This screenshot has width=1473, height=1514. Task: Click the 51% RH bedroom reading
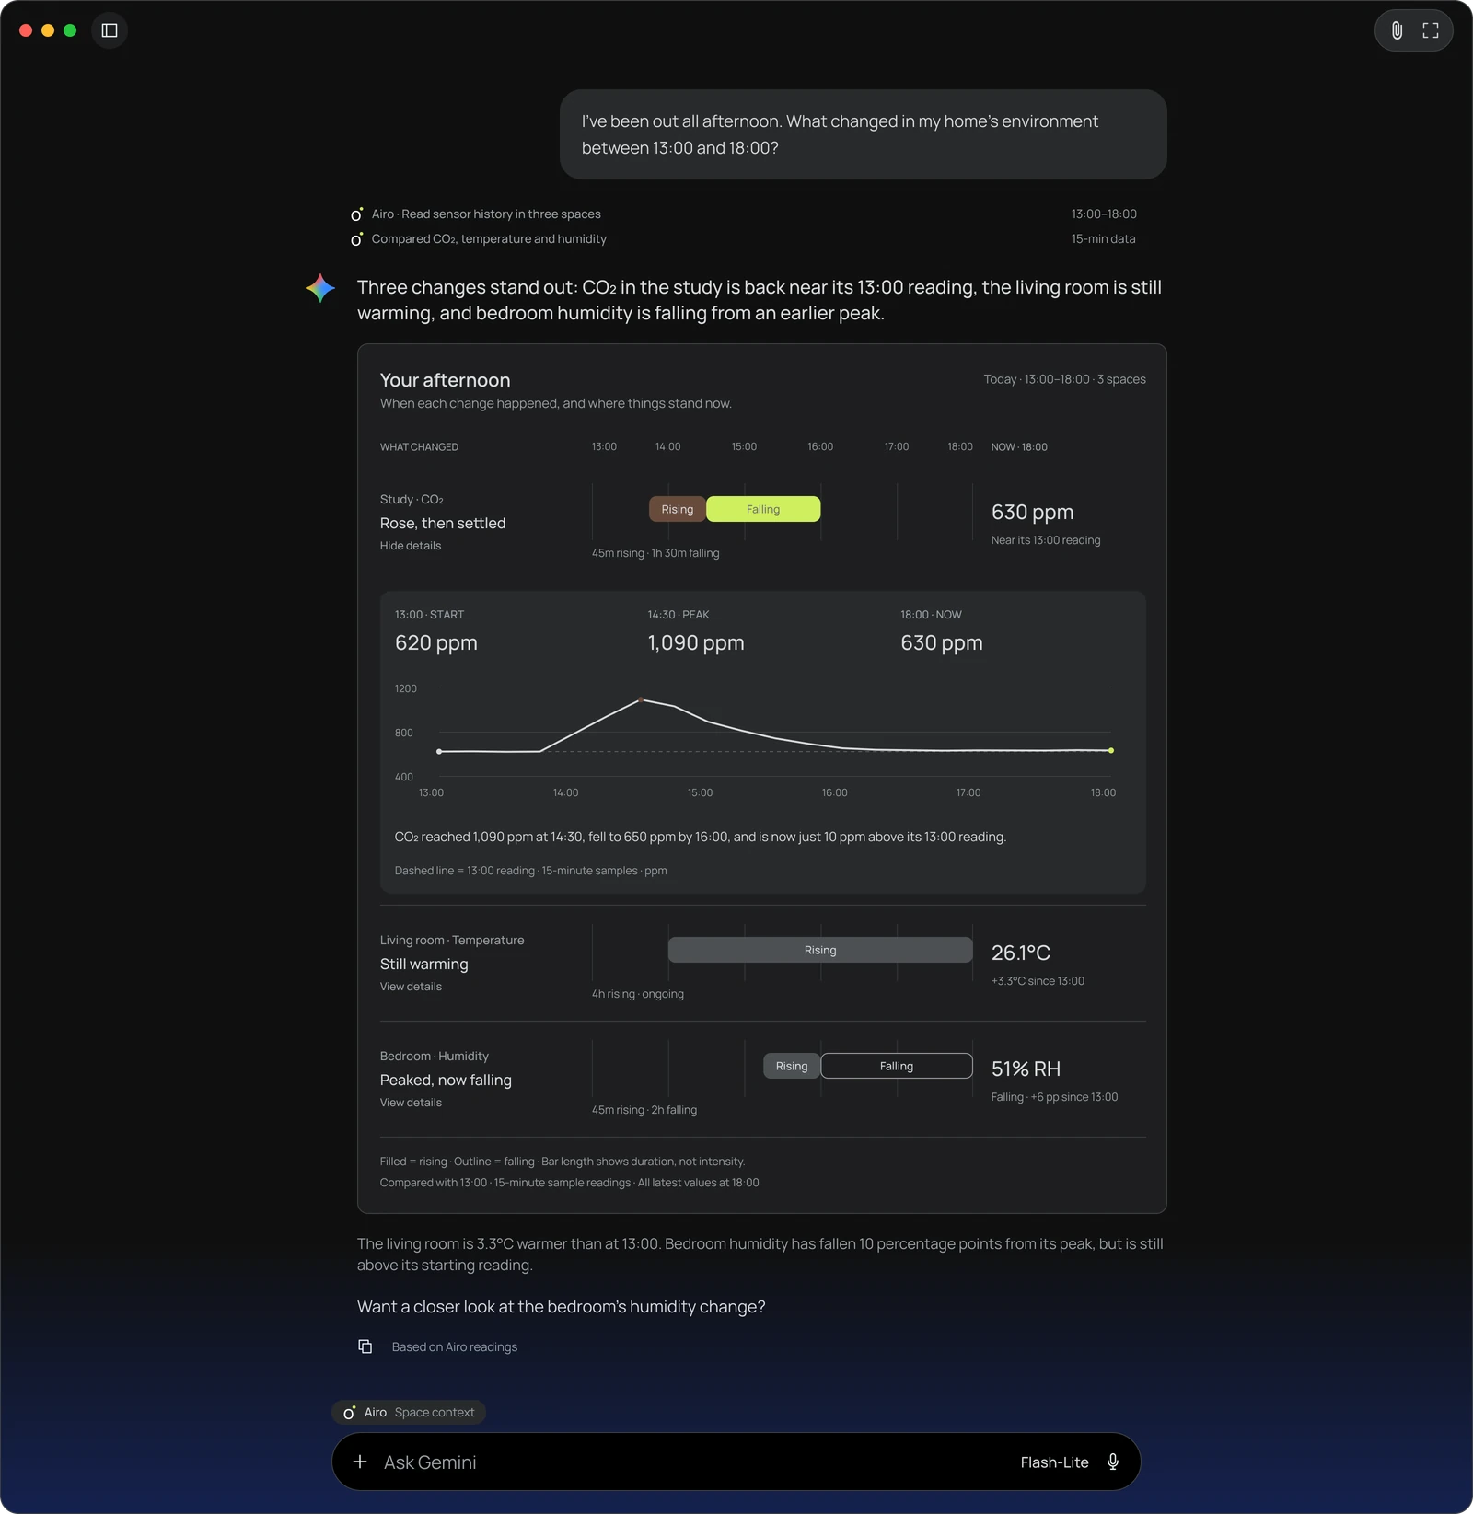(1026, 1069)
